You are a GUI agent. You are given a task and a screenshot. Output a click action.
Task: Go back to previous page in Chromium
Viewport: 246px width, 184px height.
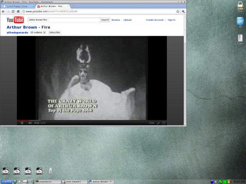click(3, 11)
